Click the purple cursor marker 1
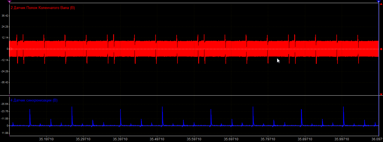 tap(10, 1)
